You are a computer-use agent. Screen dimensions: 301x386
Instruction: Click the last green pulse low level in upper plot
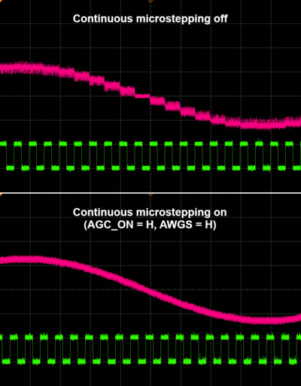point(296,167)
